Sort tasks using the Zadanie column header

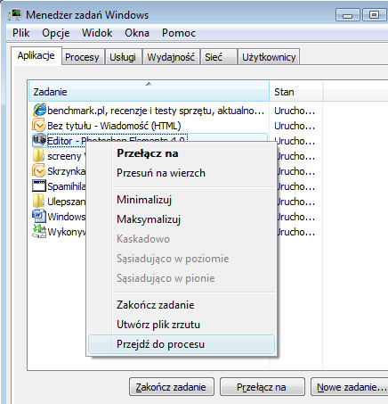click(149, 92)
